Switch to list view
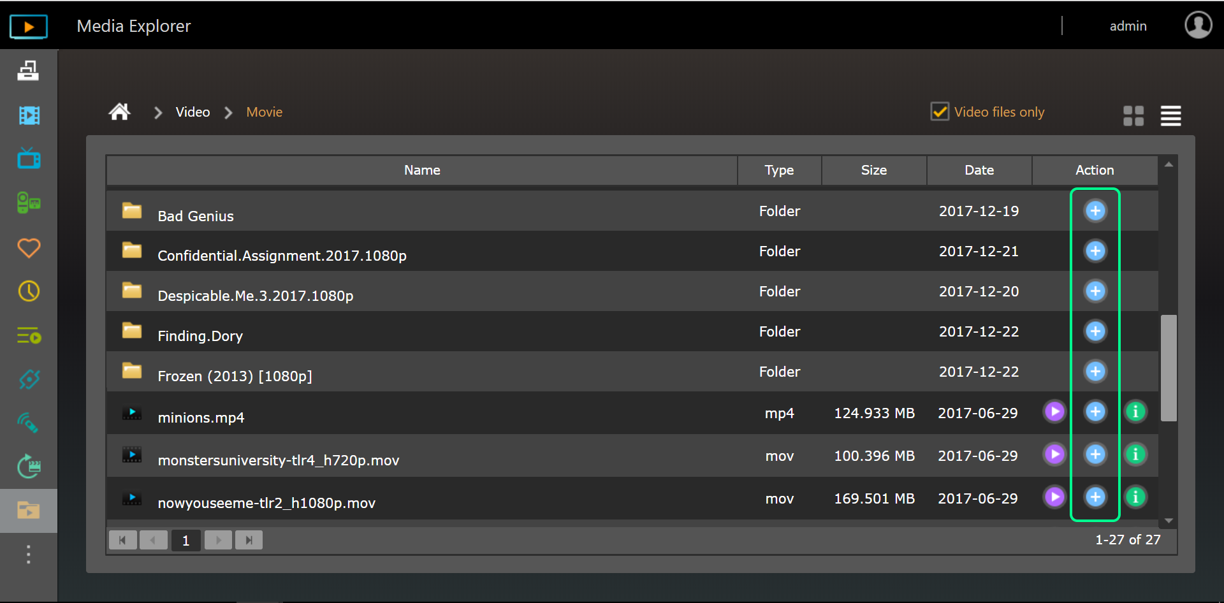The height and width of the screenshot is (603, 1224). point(1170,115)
